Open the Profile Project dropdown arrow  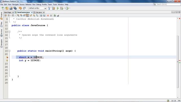coord(70,8)
